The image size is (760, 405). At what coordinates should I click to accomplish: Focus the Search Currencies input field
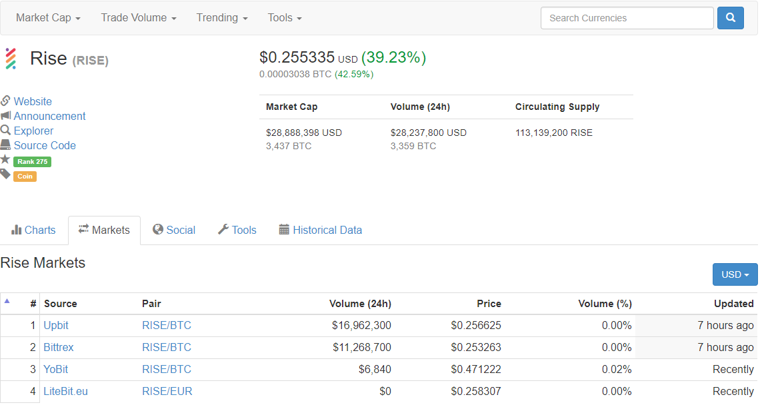627,18
